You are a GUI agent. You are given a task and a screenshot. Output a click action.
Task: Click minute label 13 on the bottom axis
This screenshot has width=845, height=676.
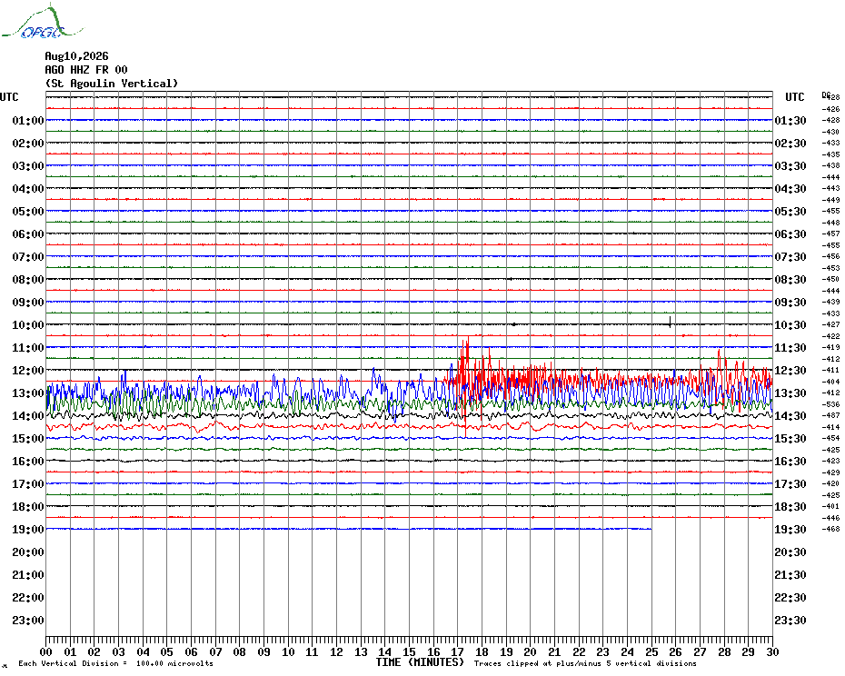pyautogui.click(x=361, y=651)
